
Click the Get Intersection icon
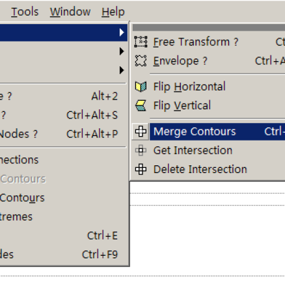(x=141, y=150)
